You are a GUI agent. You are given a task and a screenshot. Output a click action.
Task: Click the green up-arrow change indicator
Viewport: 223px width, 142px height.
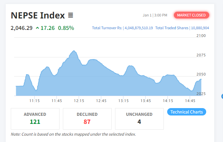pyautogui.click(x=37, y=28)
